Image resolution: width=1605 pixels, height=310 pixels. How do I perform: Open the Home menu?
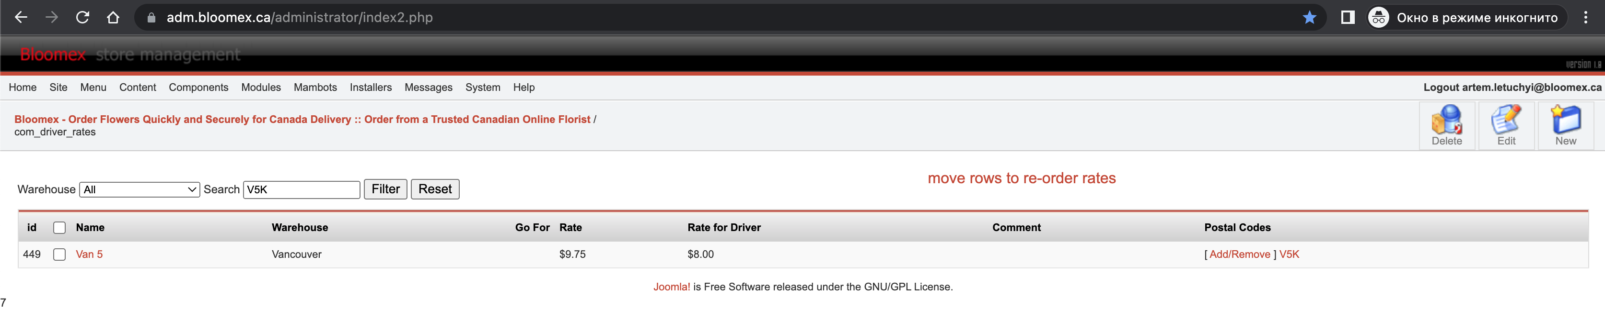pyautogui.click(x=23, y=88)
